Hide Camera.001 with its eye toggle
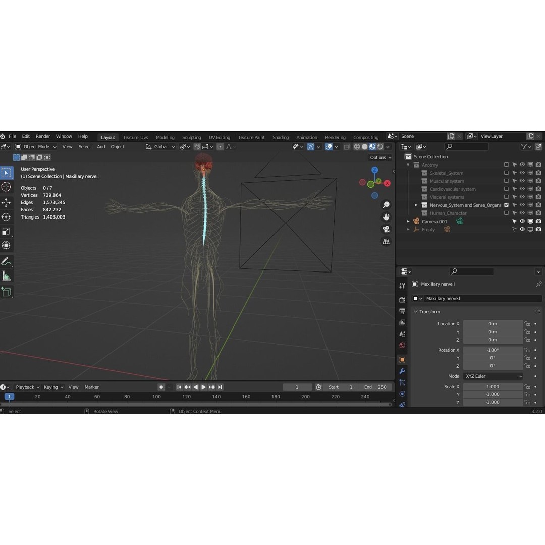Image resolution: width=545 pixels, height=545 pixels. pyautogui.click(x=522, y=221)
